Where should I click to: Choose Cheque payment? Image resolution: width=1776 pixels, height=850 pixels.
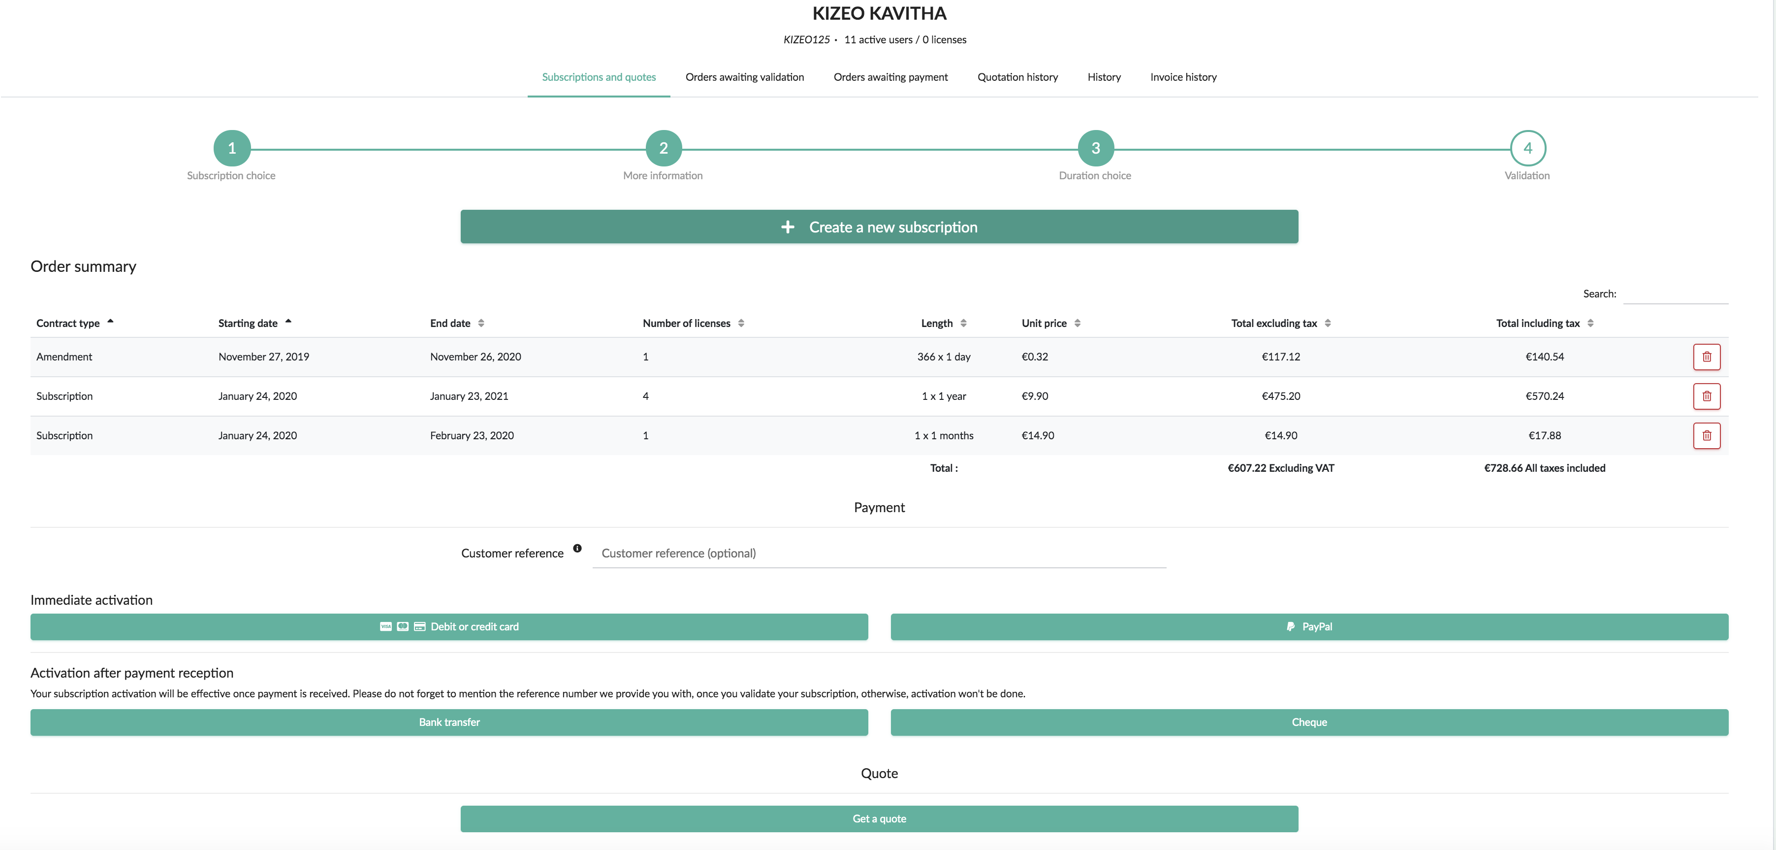(1309, 721)
